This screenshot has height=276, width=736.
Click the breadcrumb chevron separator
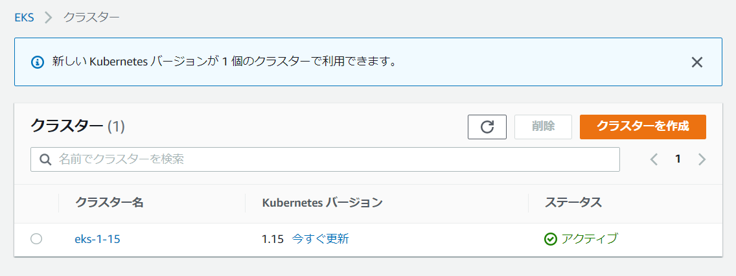click(x=49, y=17)
